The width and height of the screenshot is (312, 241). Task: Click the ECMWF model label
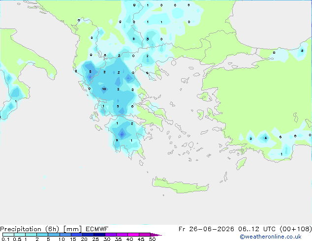click(97, 229)
